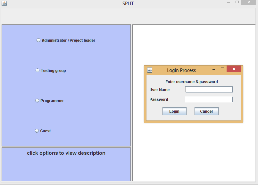The height and width of the screenshot is (185, 258).
Task: Click the Java icon on the SPLIT title bar
Action: [x=4, y=3]
